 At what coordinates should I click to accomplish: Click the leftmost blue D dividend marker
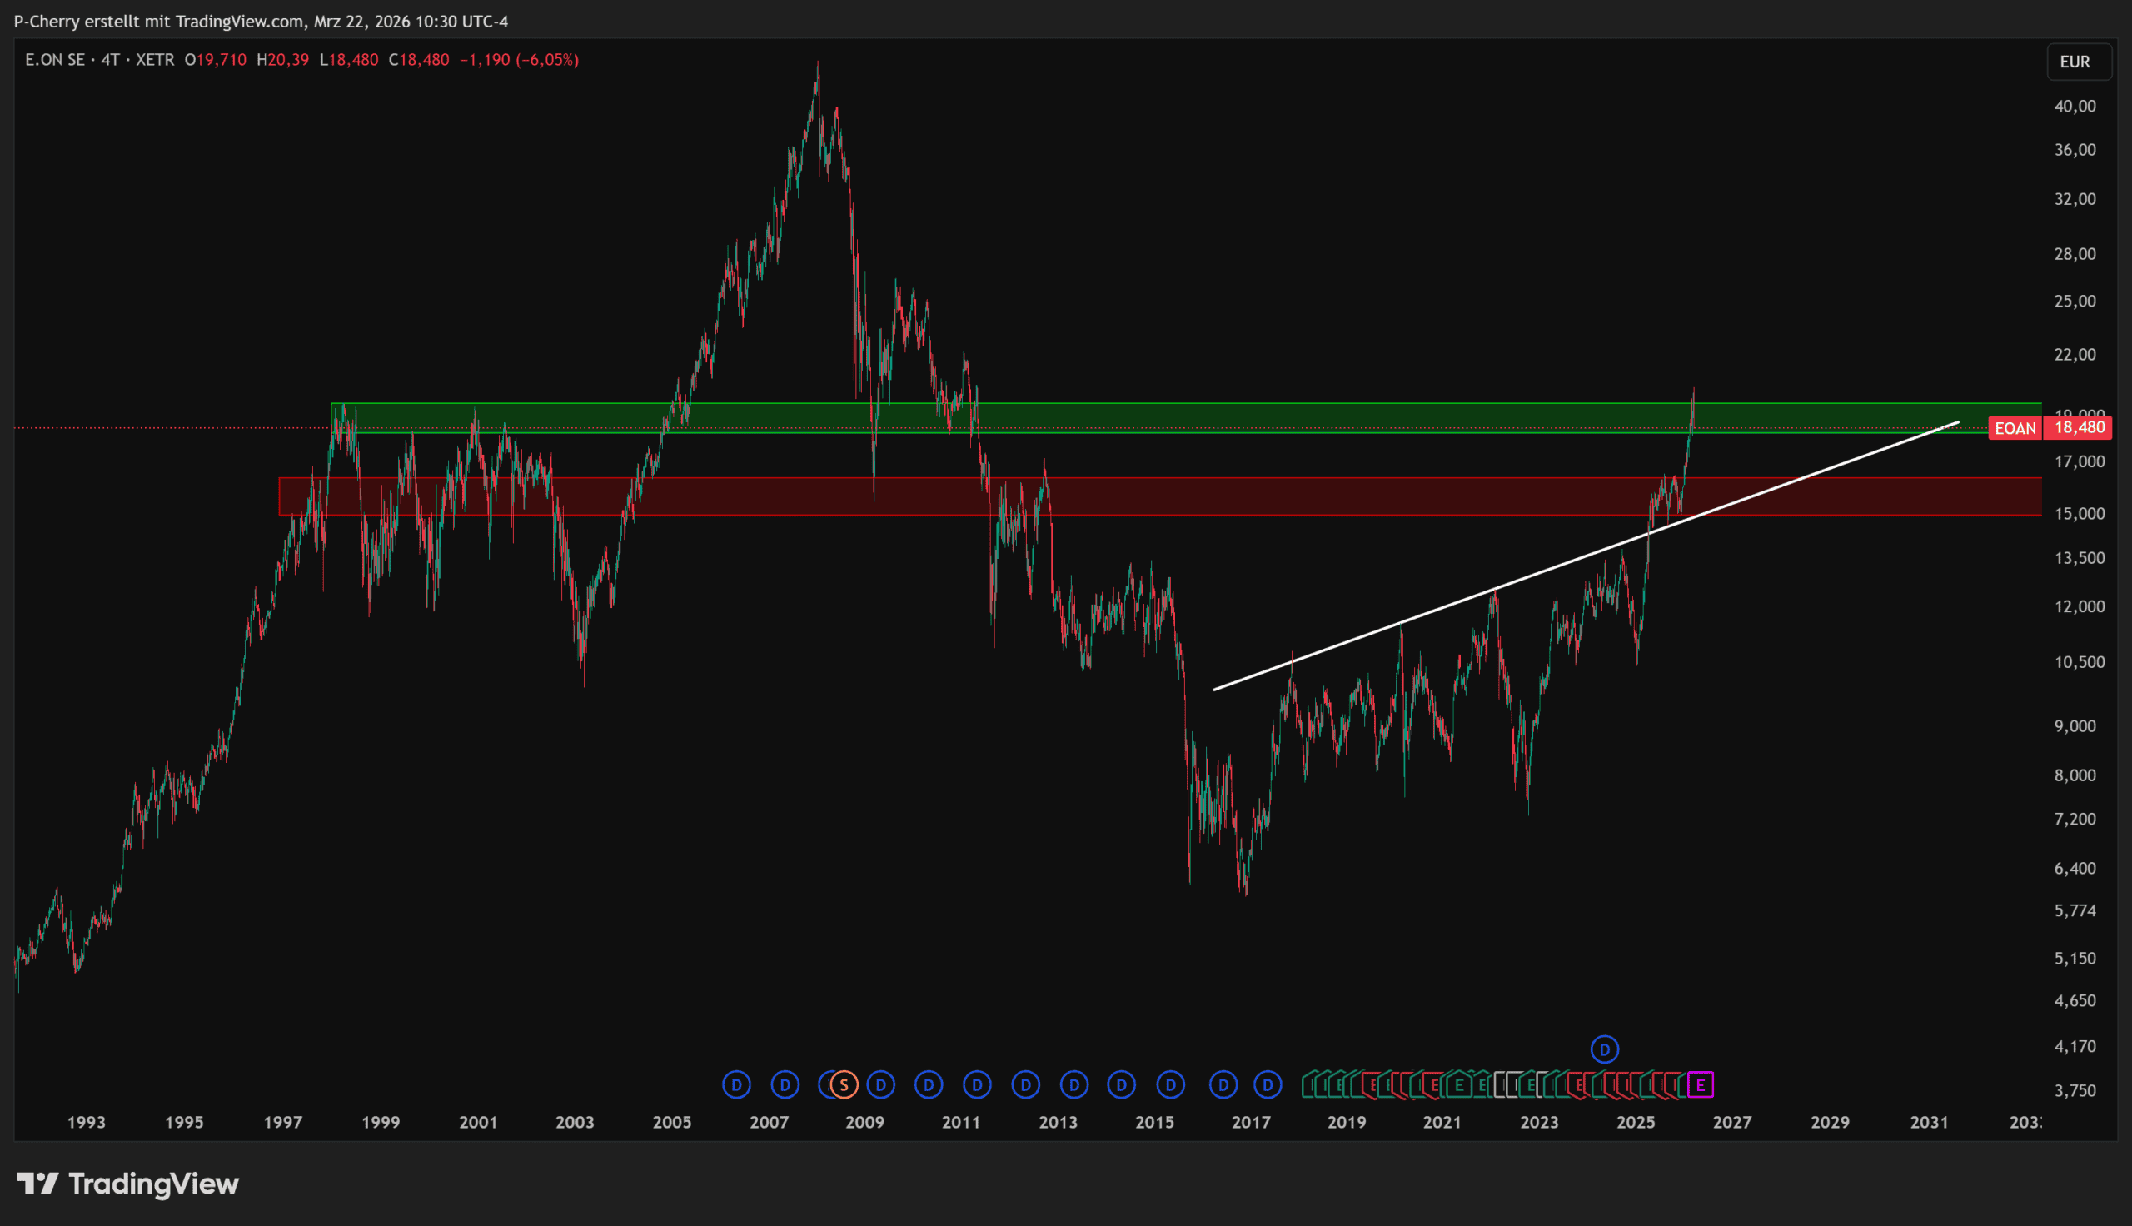[x=735, y=1084]
